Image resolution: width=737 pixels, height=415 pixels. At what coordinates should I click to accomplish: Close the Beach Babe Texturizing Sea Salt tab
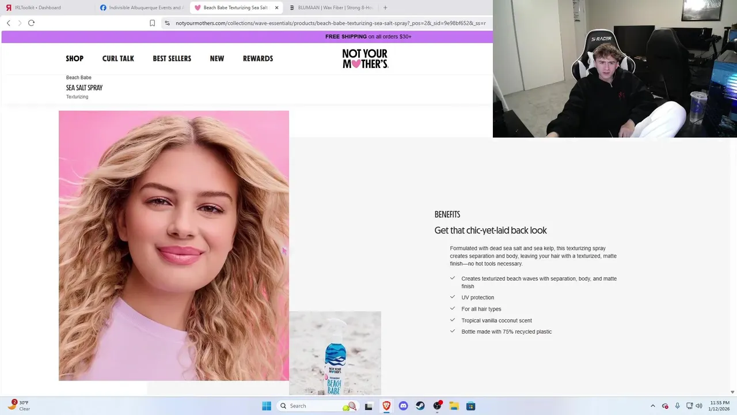click(276, 7)
